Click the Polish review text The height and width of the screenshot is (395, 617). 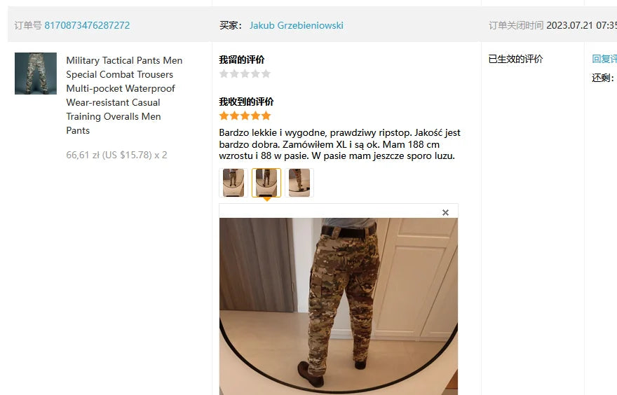click(339, 144)
